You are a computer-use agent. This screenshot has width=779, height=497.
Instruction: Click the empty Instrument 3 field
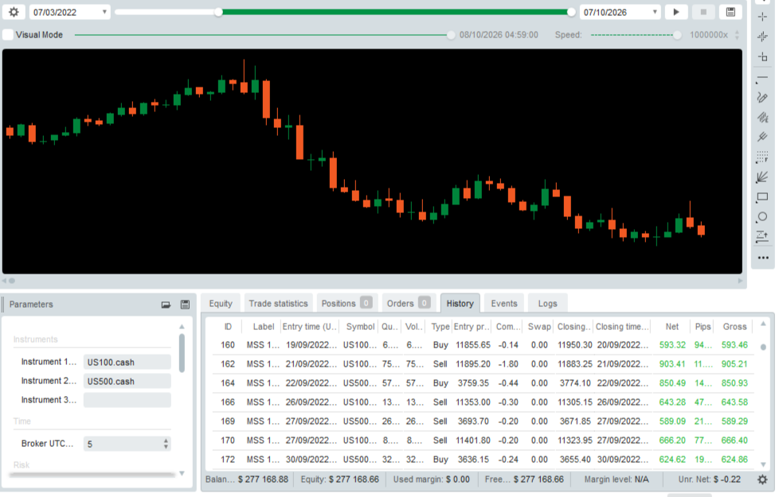[127, 400]
